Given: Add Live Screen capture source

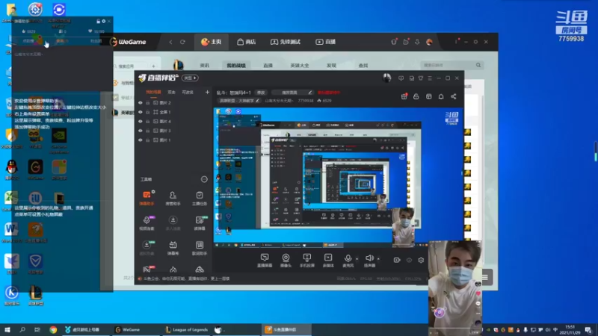Looking at the screenshot, I should [x=265, y=260].
